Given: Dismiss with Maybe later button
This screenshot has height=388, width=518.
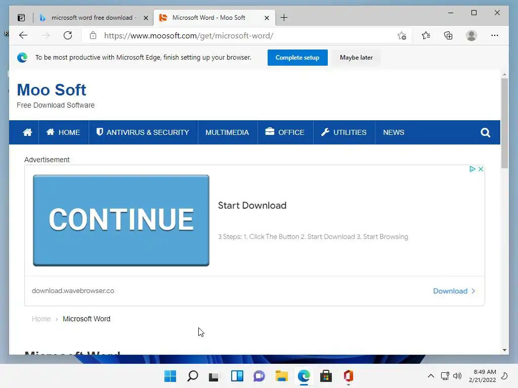Looking at the screenshot, I should pos(356,58).
